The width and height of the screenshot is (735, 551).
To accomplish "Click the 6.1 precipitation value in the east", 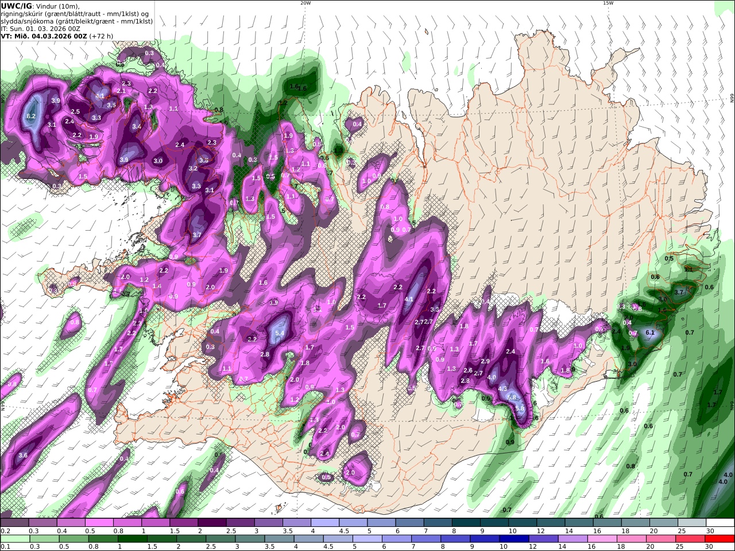I will tap(650, 332).
